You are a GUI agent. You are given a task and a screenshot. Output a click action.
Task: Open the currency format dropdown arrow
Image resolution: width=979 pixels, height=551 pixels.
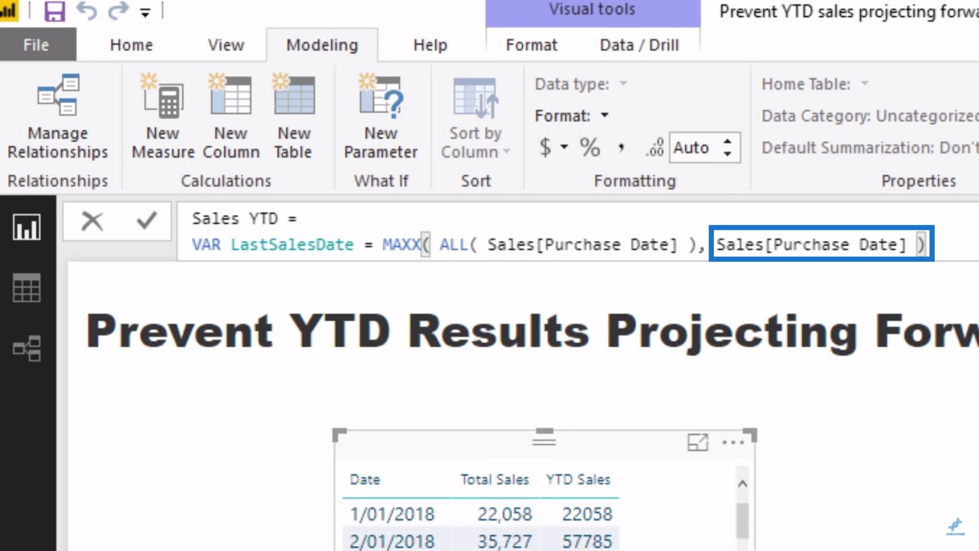click(x=564, y=147)
